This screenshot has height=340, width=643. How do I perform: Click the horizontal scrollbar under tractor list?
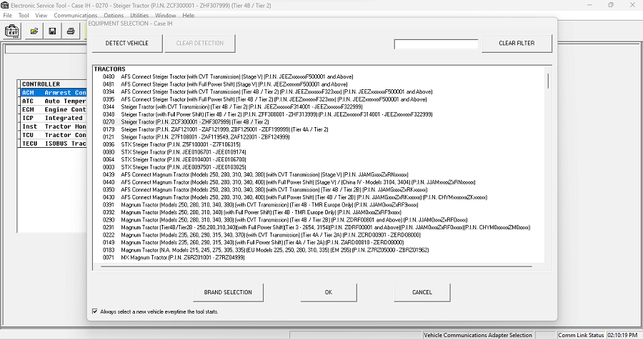[x=316, y=266]
